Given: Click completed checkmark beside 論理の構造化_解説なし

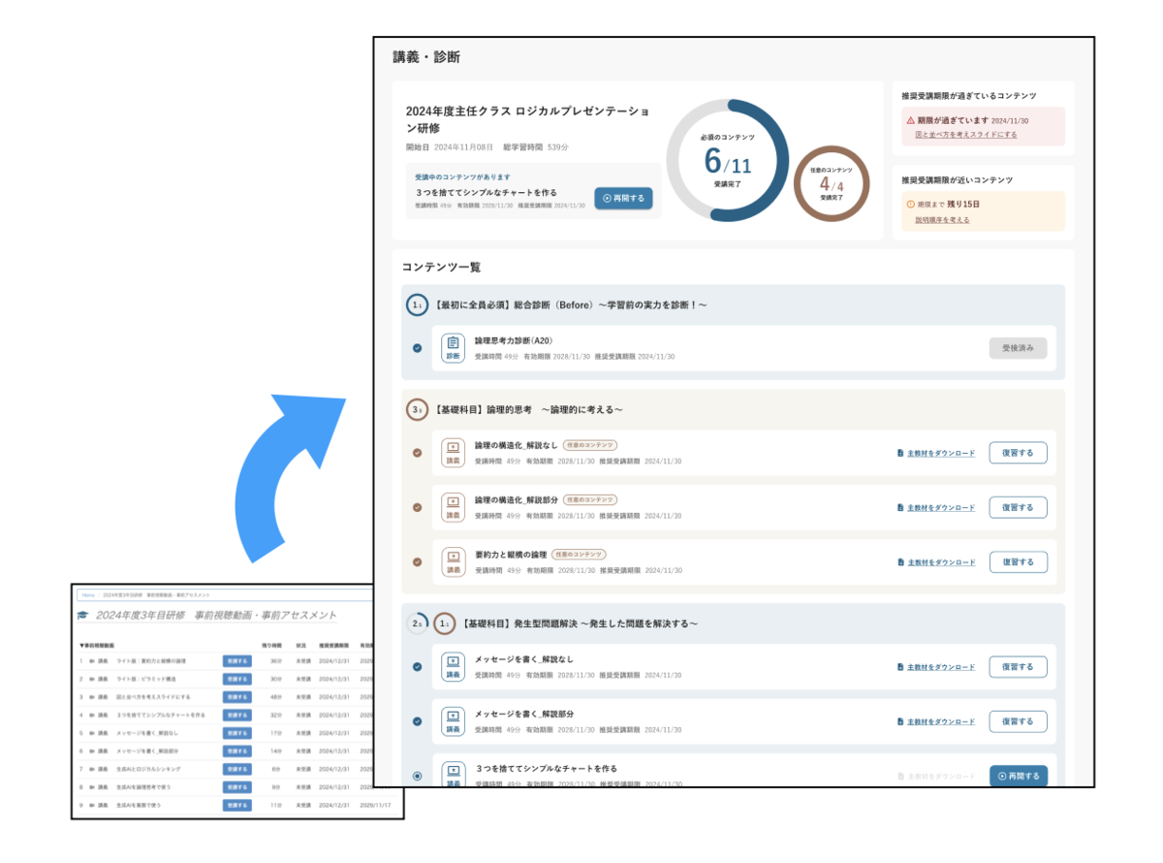Looking at the screenshot, I should [x=418, y=453].
